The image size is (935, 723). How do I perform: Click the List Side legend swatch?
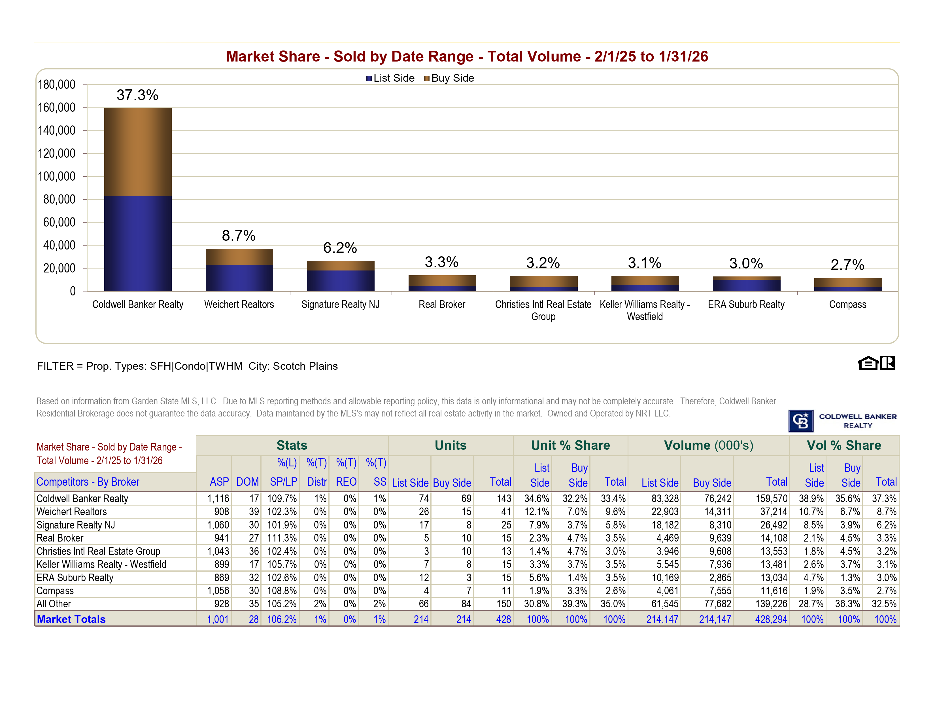click(x=369, y=78)
